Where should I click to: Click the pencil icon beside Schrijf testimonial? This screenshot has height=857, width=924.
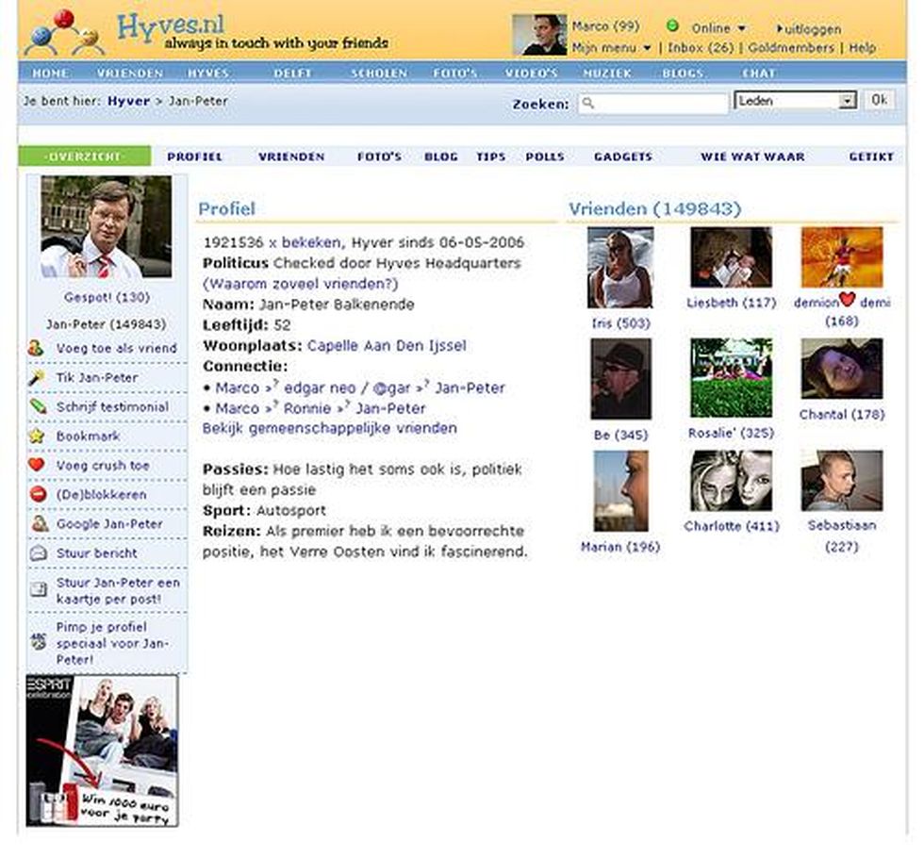(x=37, y=406)
